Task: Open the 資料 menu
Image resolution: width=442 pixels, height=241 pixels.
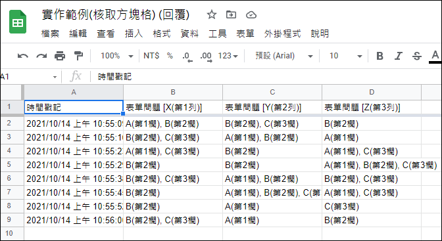Action: [189, 33]
